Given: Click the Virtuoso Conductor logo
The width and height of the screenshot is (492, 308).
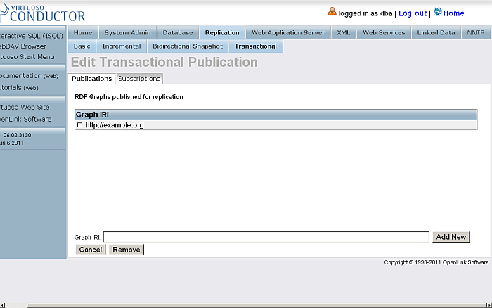Looking at the screenshot, I should [42, 12].
